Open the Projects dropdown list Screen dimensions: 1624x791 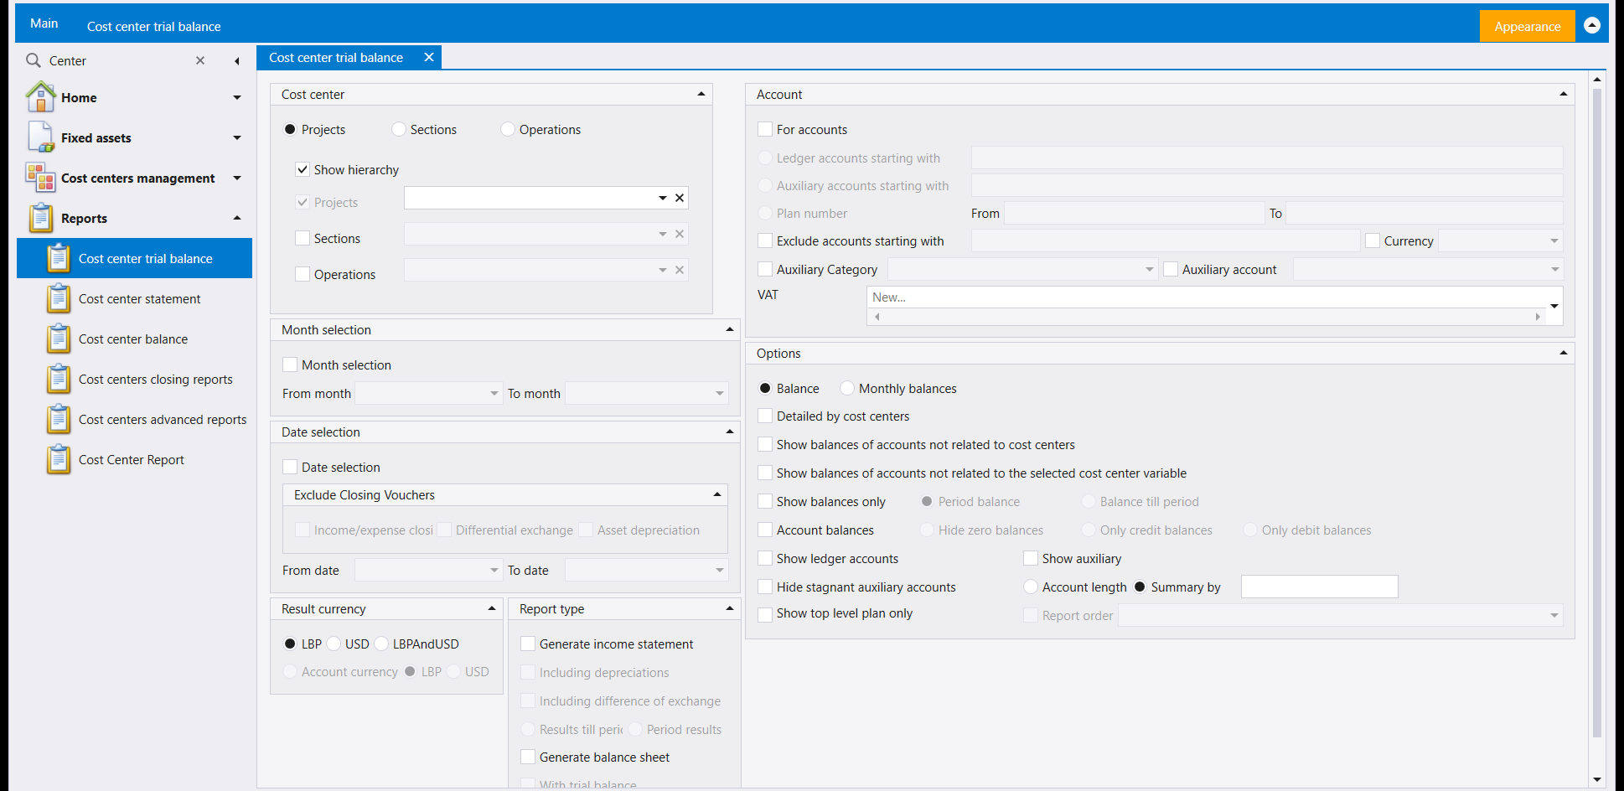point(662,198)
